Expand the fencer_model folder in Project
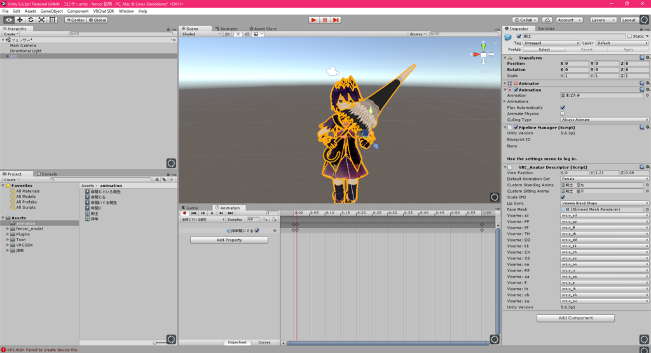This screenshot has height=353, width=651. (x=8, y=229)
